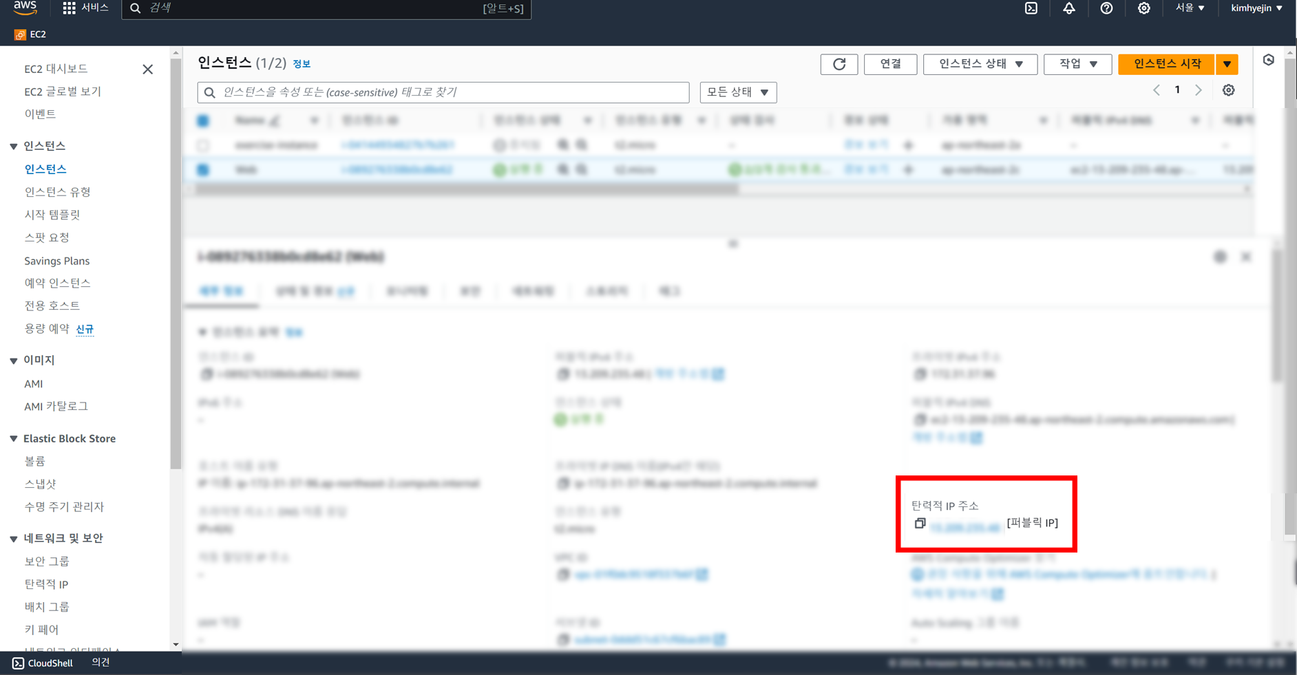Collapse the Elastic Block Store section

coord(14,438)
